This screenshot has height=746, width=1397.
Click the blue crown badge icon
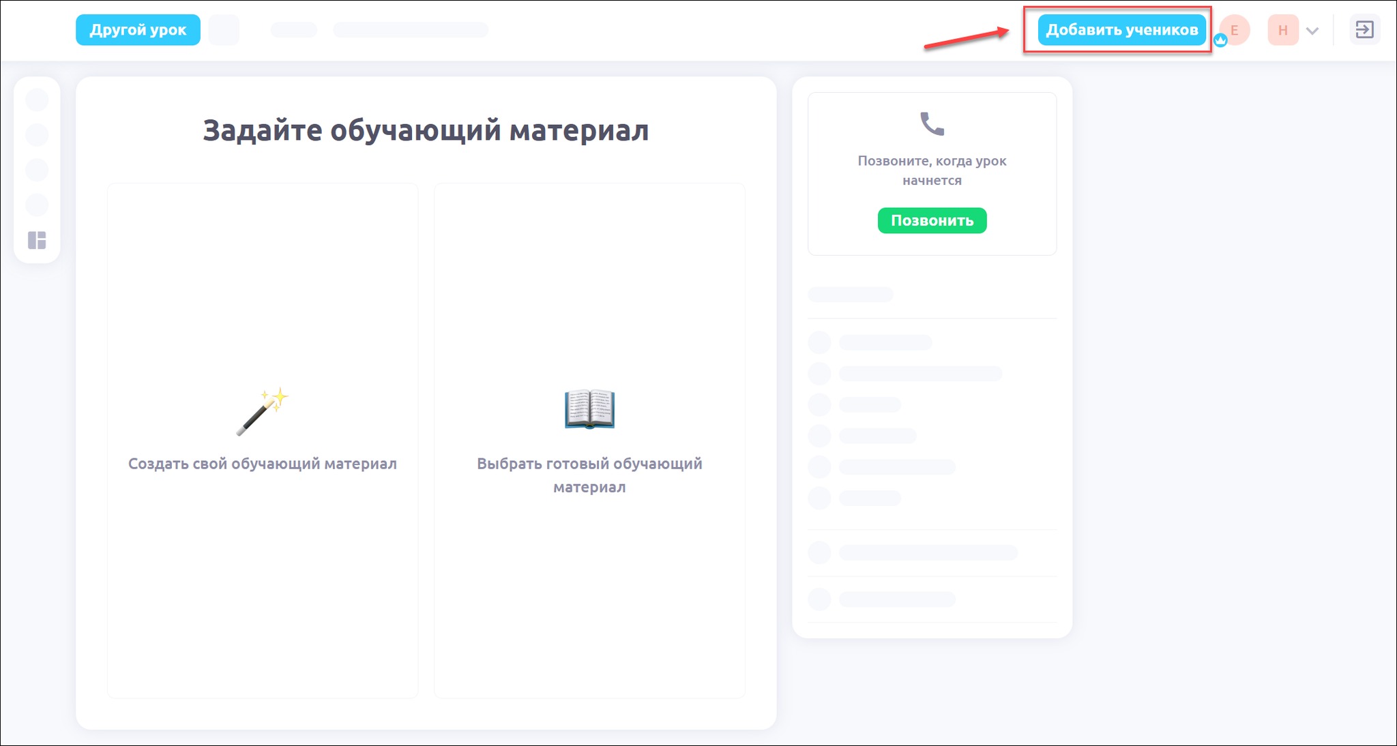point(1220,41)
